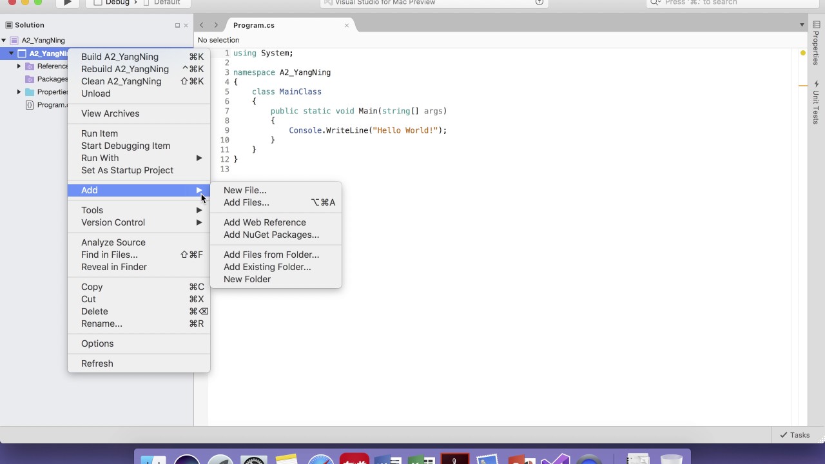The image size is (825, 464).
Task: Navigate back with the left arrow
Action: 202,25
